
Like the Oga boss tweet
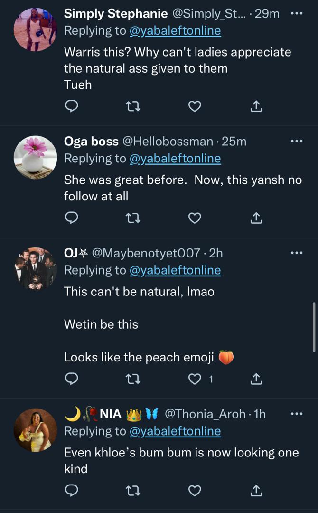195,218
